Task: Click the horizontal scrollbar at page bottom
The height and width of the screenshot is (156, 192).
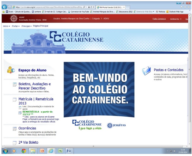Action: pos(94,146)
